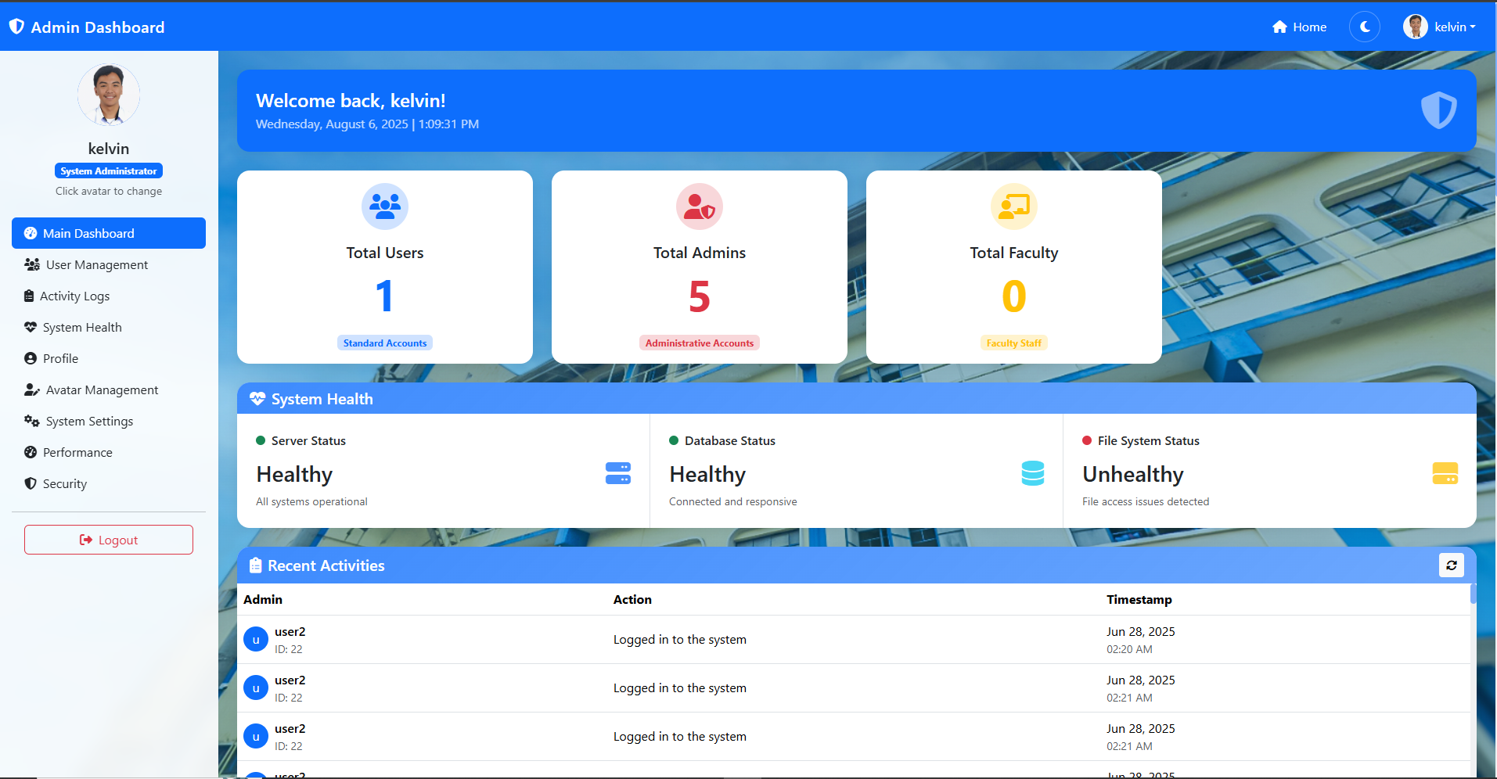
Task: Select the Avatar Management icon
Action: click(x=31, y=389)
